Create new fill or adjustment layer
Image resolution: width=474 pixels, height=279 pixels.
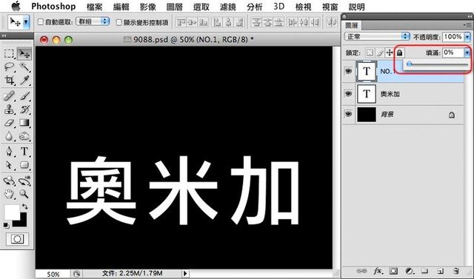410,271
